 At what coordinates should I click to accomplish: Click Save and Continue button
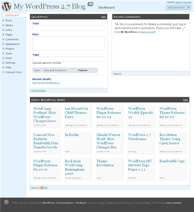55,70
